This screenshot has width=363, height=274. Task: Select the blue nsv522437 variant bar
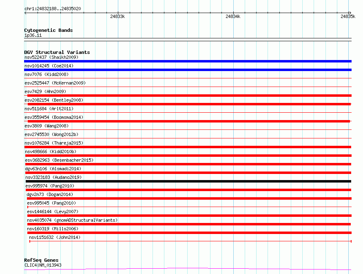click(188, 61)
